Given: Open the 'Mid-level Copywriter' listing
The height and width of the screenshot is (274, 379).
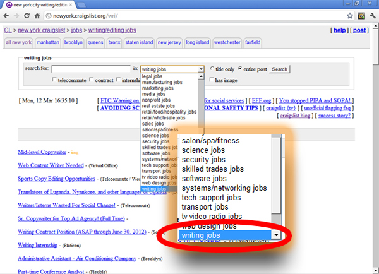Looking at the screenshot, I should [42, 152].
